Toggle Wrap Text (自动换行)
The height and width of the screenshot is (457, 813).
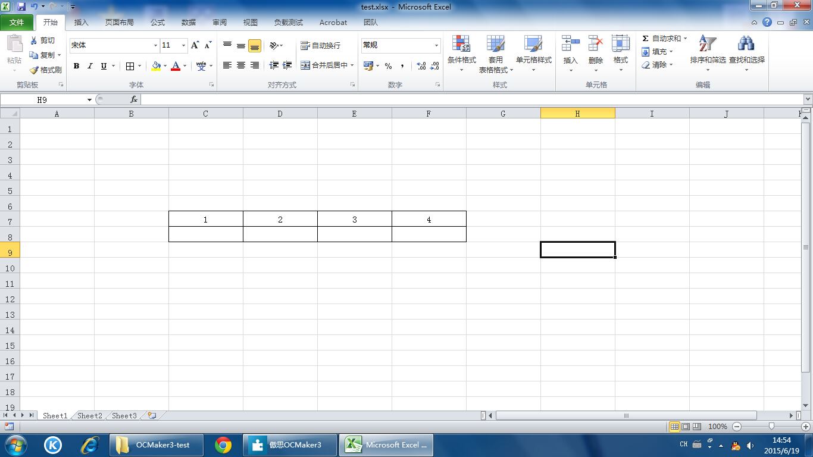(x=321, y=45)
